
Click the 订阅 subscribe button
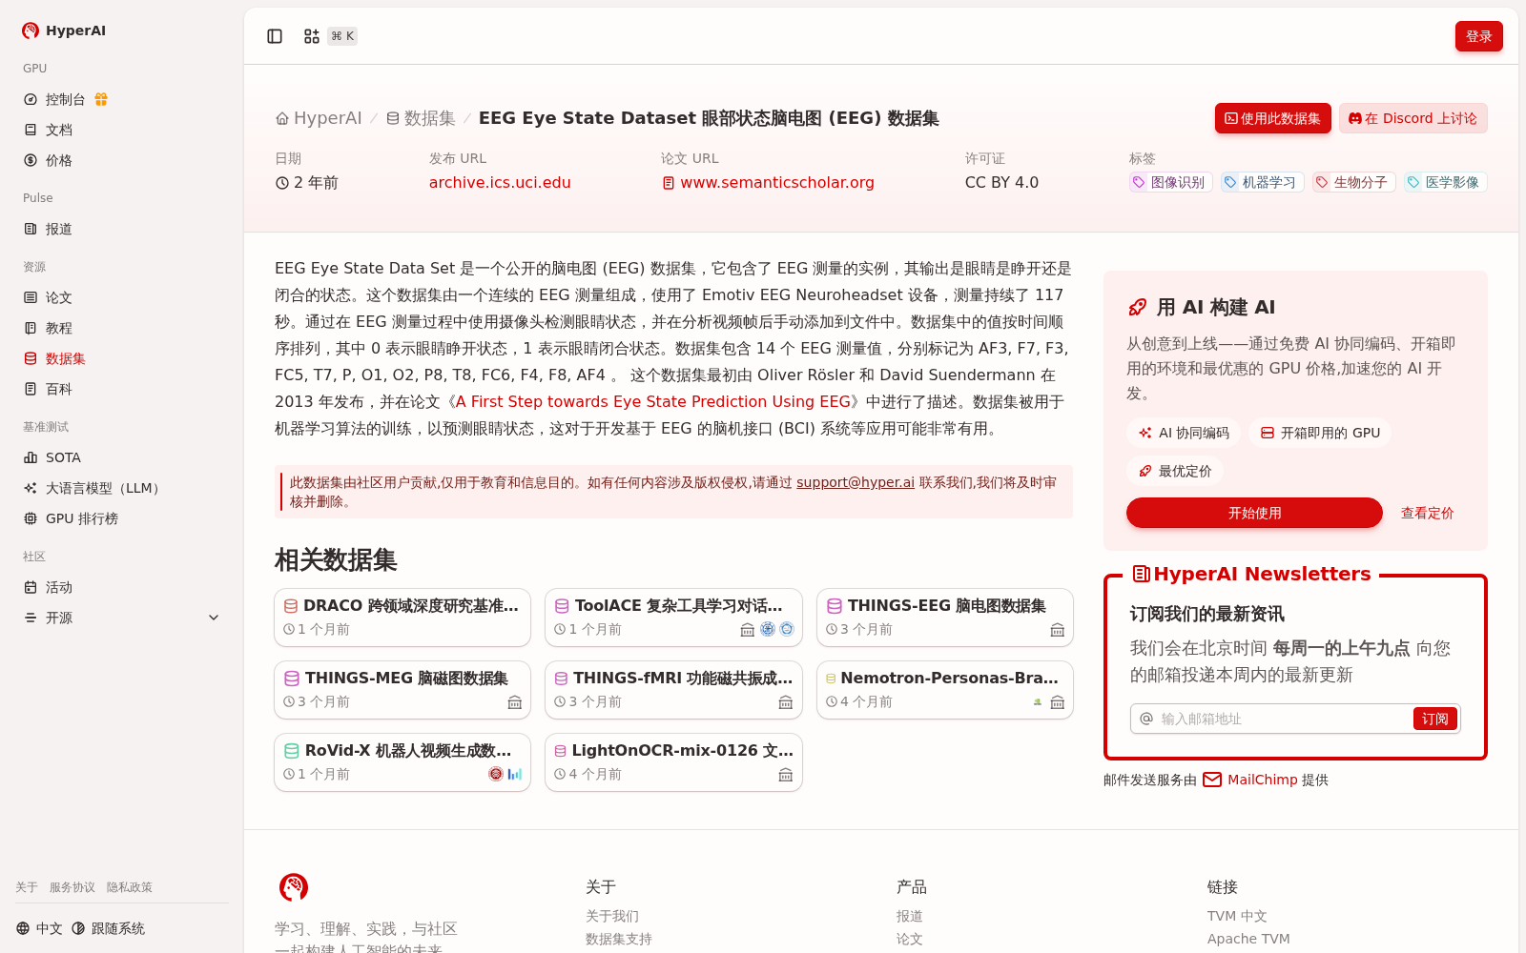(x=1434, y=719)
